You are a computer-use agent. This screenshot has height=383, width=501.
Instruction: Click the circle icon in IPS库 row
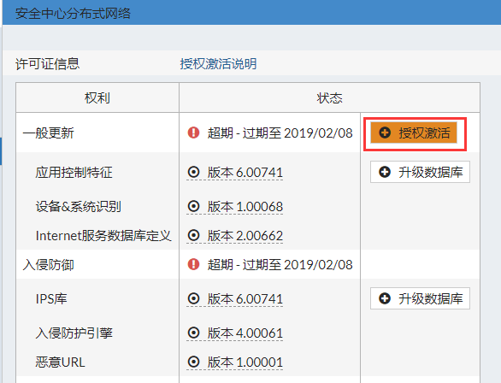point(193,298)
